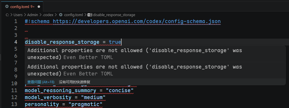Image resolution: width=289 pixels, height=108 pixels.
Task: Click the disable_response_storage symbol icon in breadcrumb
Action: [90, 15]
